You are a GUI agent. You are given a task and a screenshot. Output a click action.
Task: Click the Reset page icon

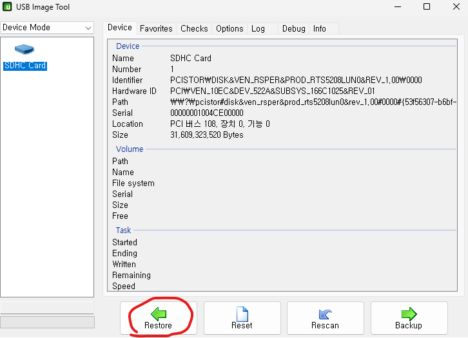point(242,314)
